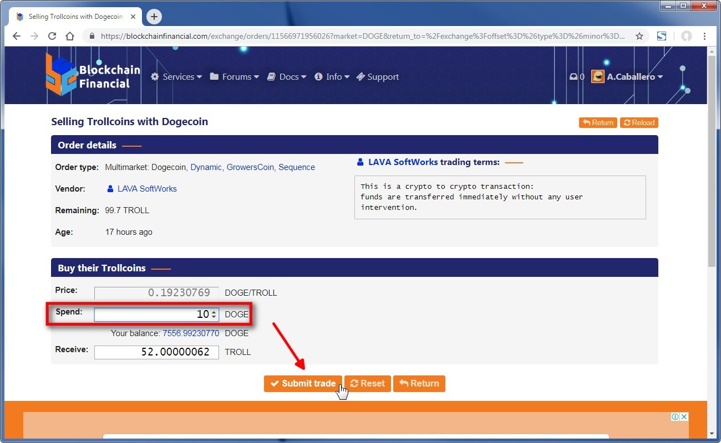
Task: Open the Docs menu
Action: tap(287, 77)
